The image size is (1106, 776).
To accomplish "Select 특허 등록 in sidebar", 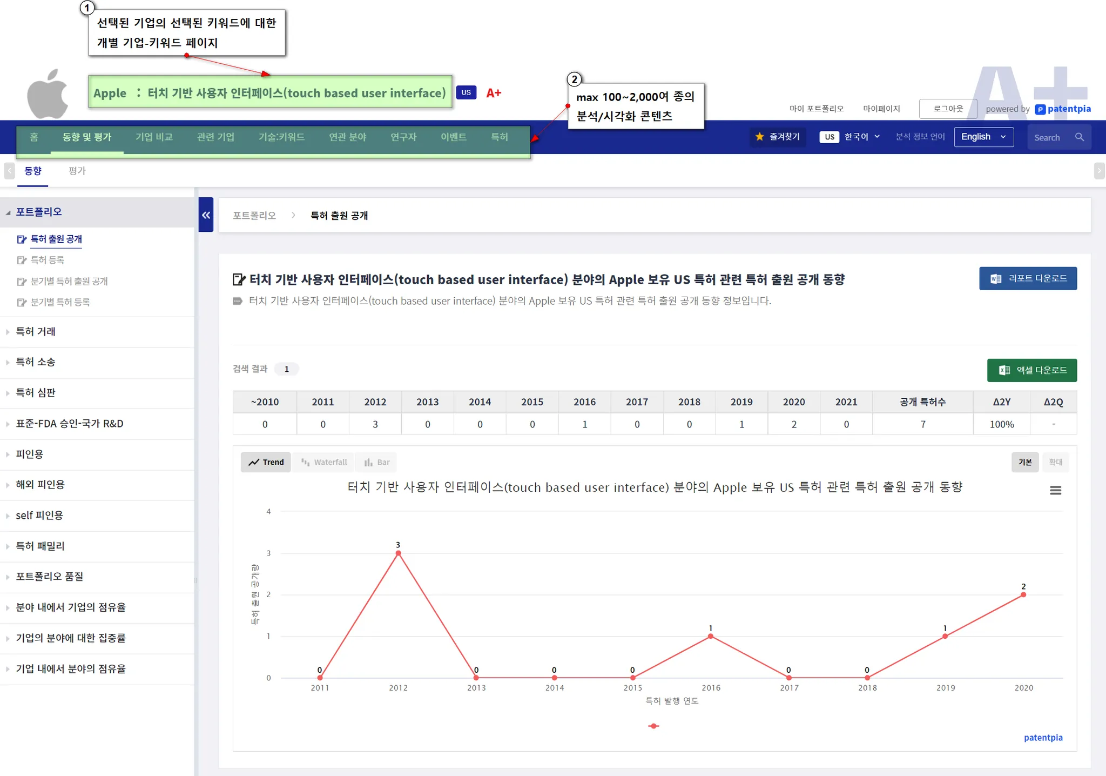I will 48,260.
